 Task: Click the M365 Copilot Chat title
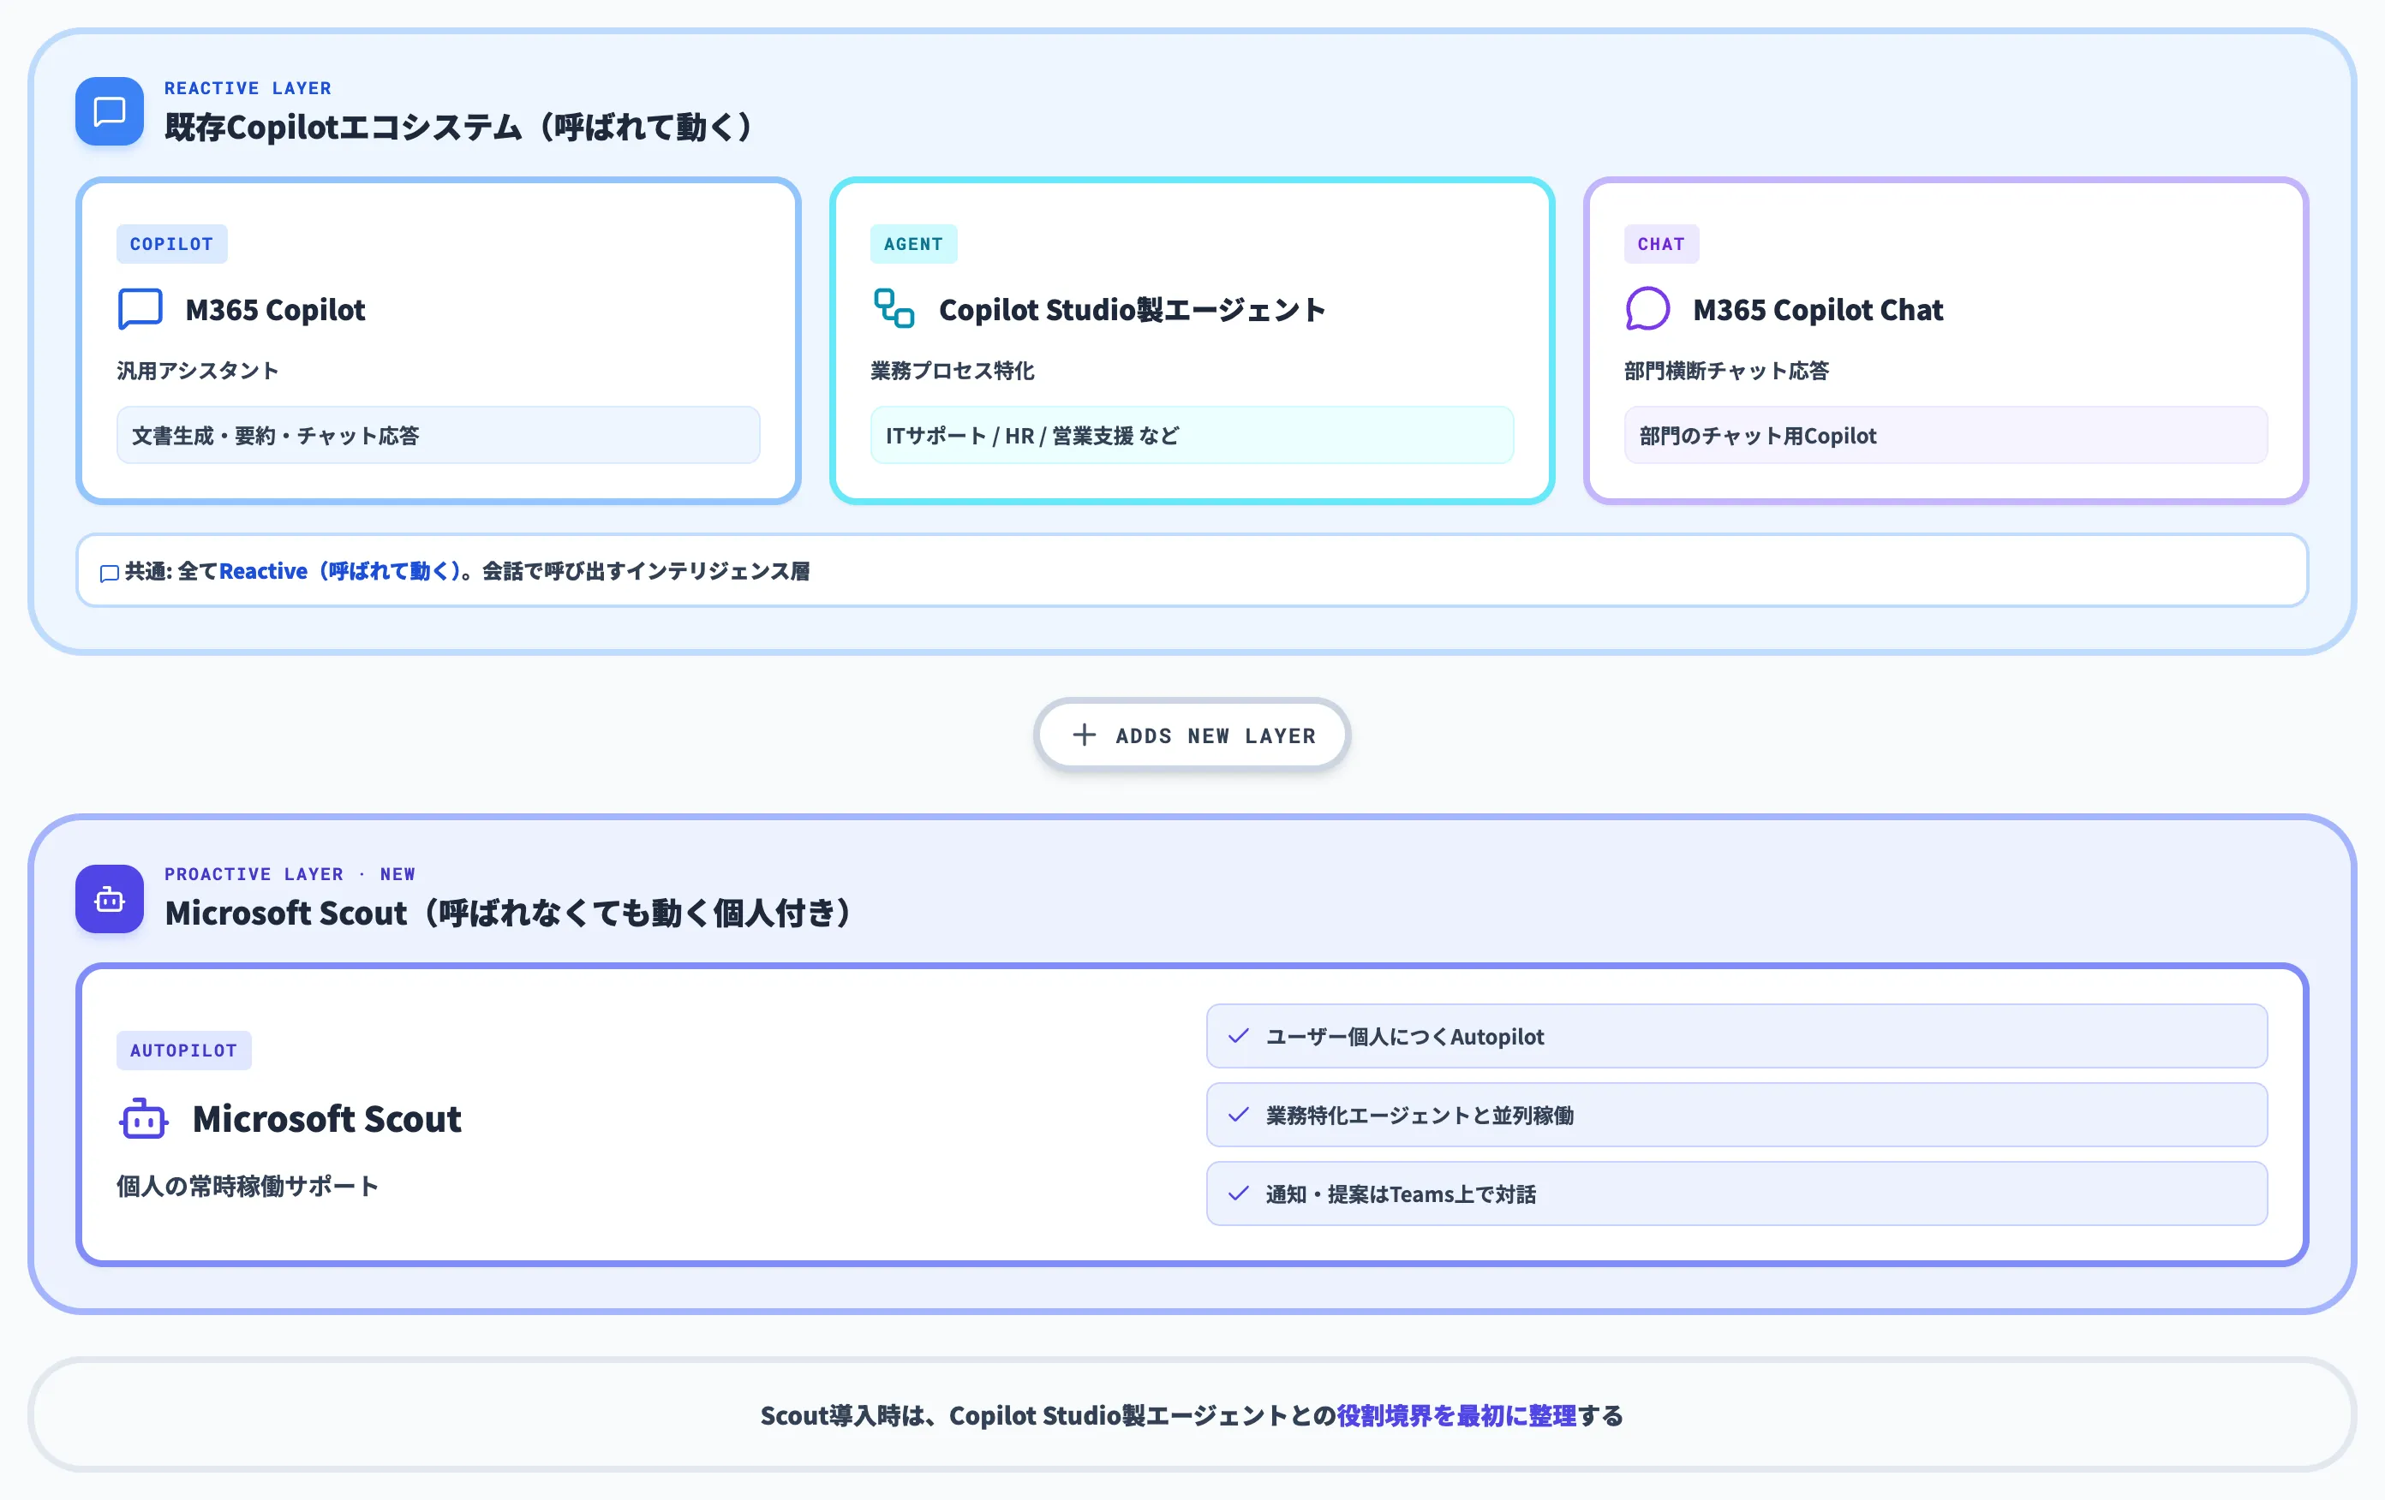click(1818, 310)
